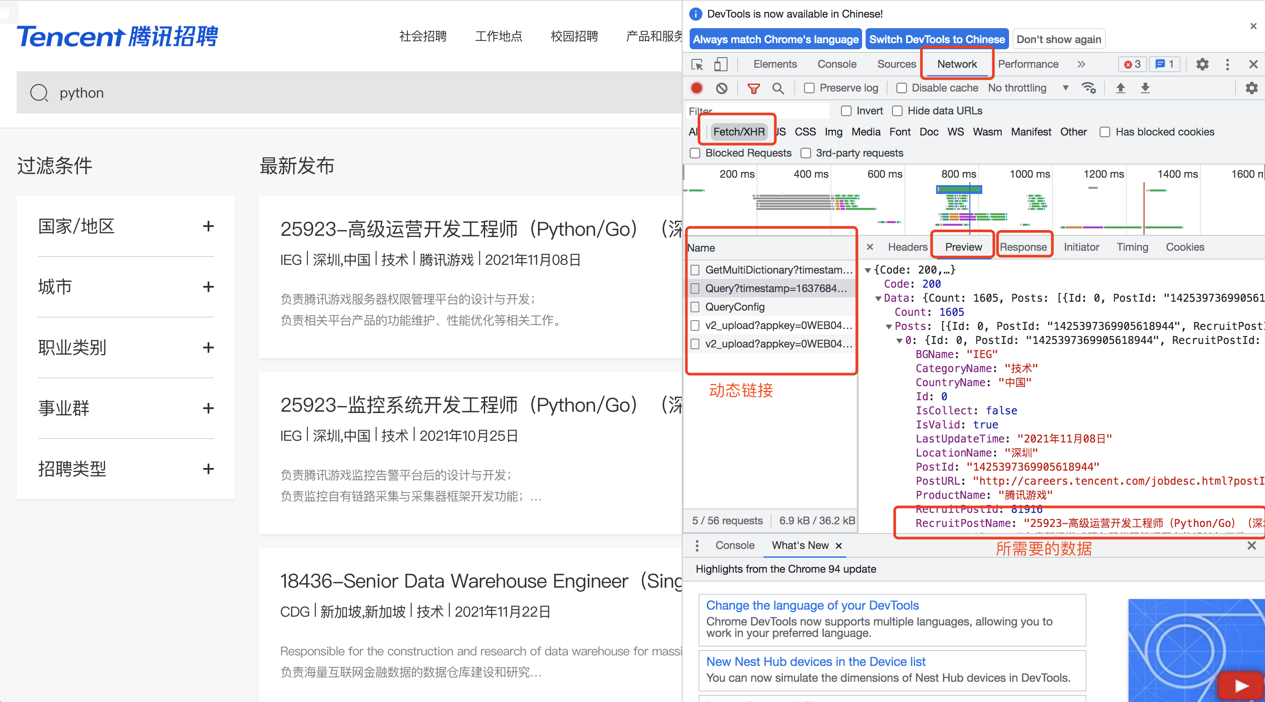Click Don't show again button
The image size is (1265, 702).
coord(1059,39)
